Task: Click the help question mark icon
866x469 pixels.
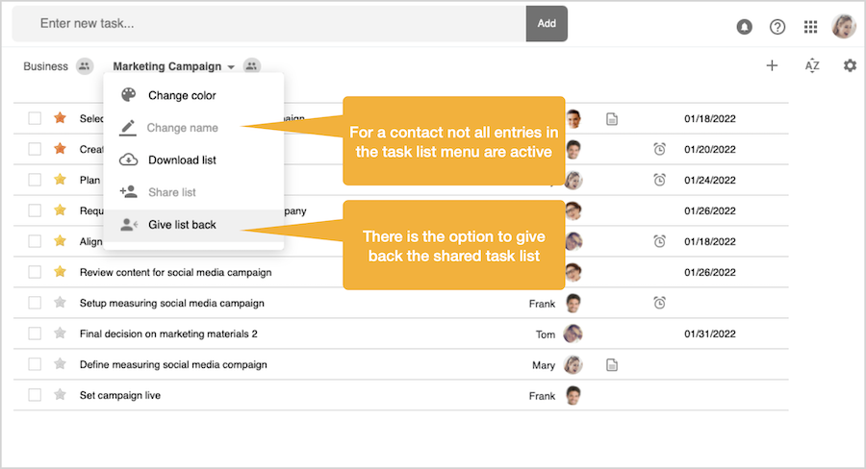Action: point(777,27)
